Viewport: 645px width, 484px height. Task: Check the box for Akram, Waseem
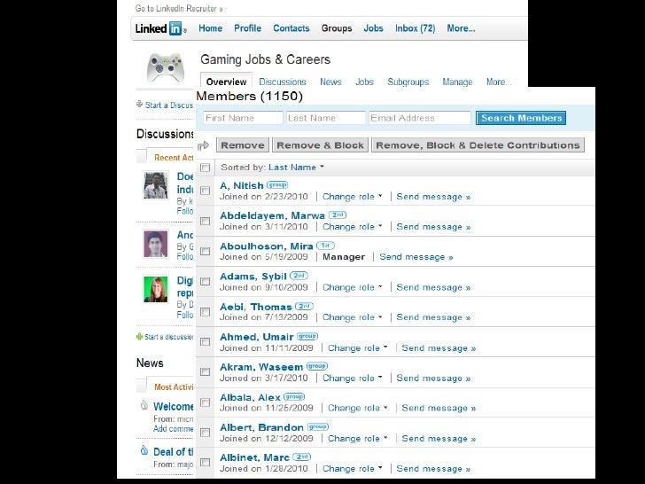[205, 371]
